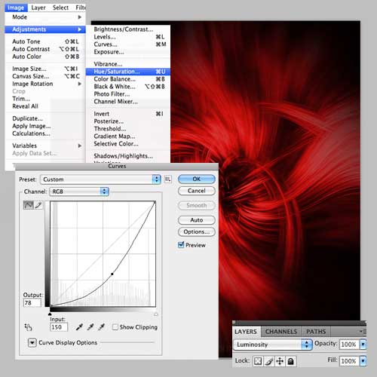Image resolution: width=377 pixels, height=377 pixels.
Task: Open the Opacity slider arrow
Action: pos(363,344)
